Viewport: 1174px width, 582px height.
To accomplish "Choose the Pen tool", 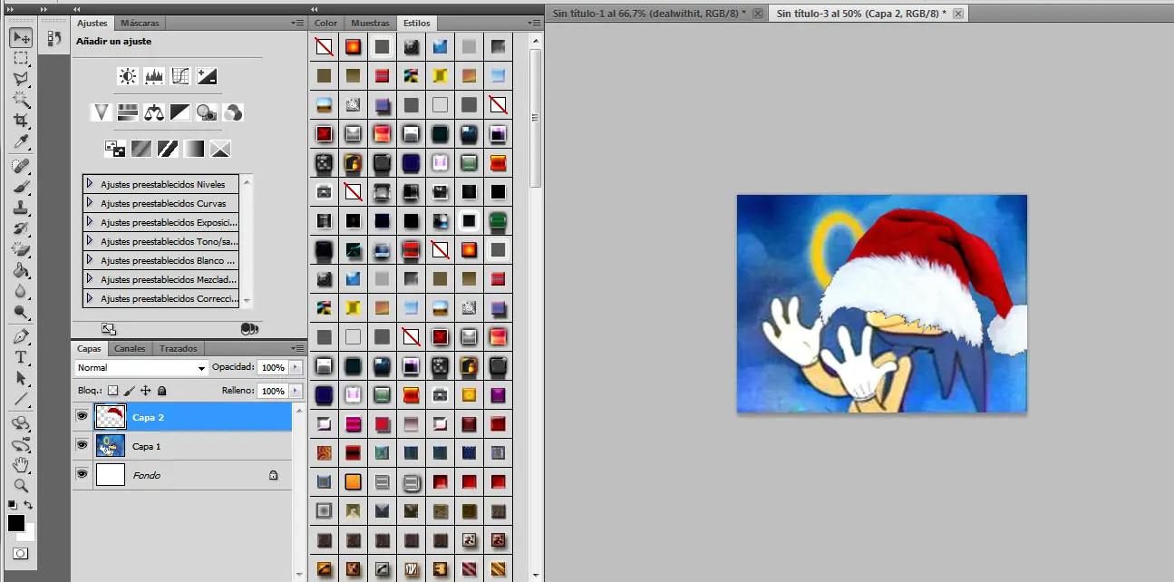I will point(20,336).
